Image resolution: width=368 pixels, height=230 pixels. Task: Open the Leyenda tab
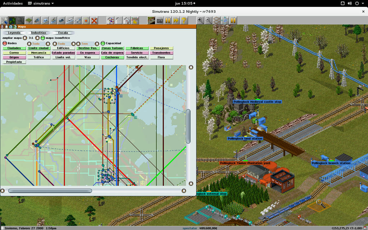(x=14, y=33)
